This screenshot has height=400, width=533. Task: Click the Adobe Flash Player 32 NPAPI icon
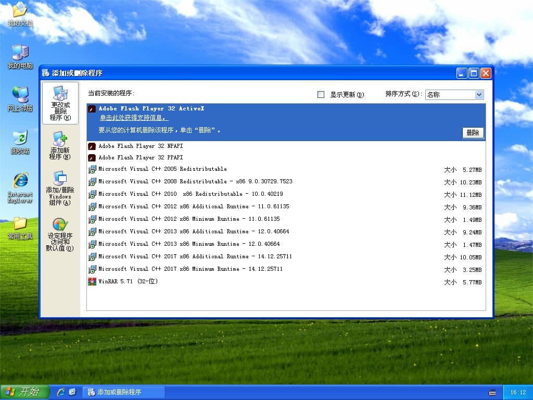coord(92,146)
